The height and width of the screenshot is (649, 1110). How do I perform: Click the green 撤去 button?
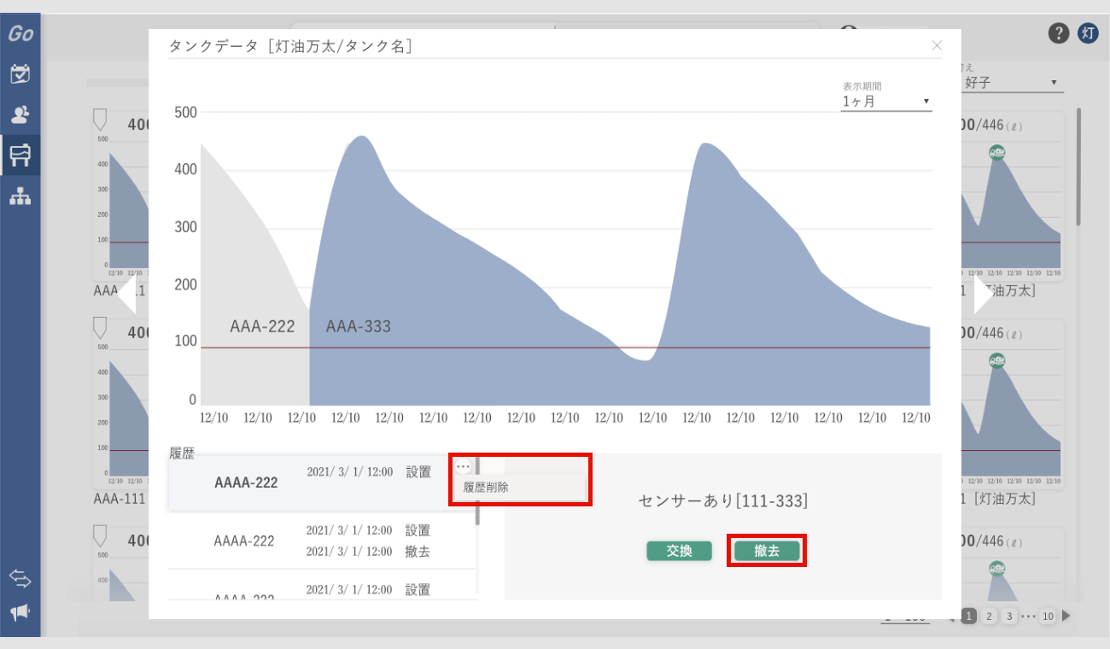coord(767,552)
